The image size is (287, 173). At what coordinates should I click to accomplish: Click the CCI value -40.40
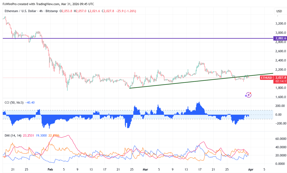[30, 102]
